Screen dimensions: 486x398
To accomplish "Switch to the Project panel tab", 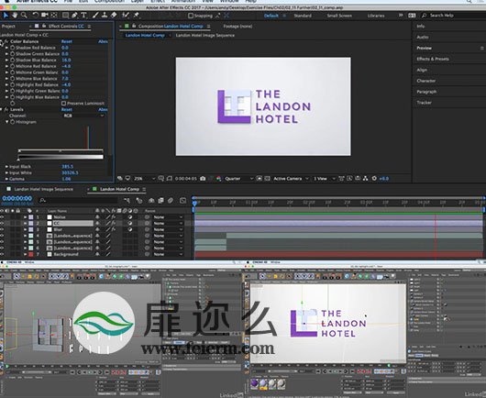I will [8, 27].
